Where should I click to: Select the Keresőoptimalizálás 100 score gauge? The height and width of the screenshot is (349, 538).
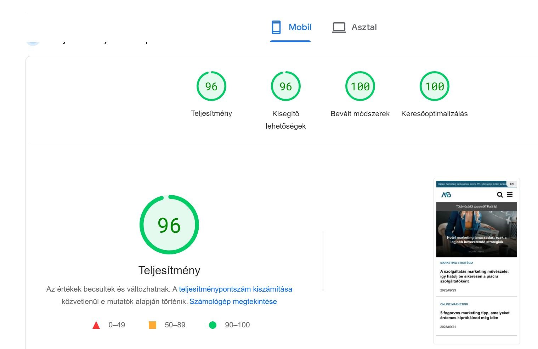tap(434, 86)
